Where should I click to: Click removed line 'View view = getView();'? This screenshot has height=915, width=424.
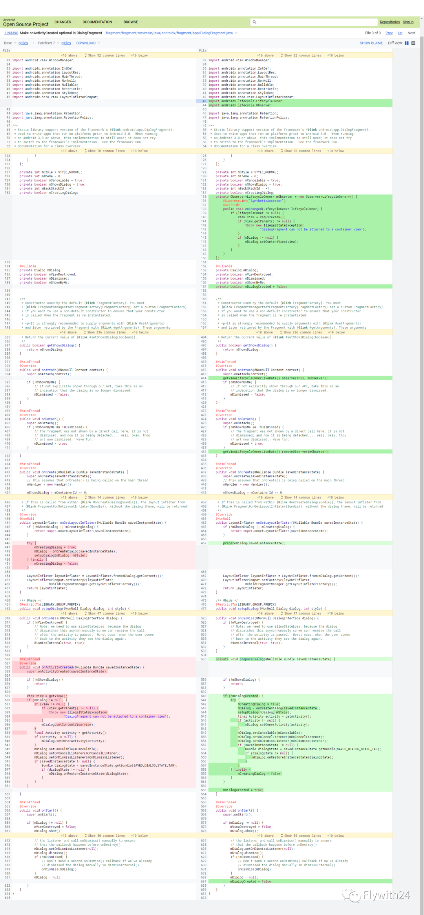104,696
